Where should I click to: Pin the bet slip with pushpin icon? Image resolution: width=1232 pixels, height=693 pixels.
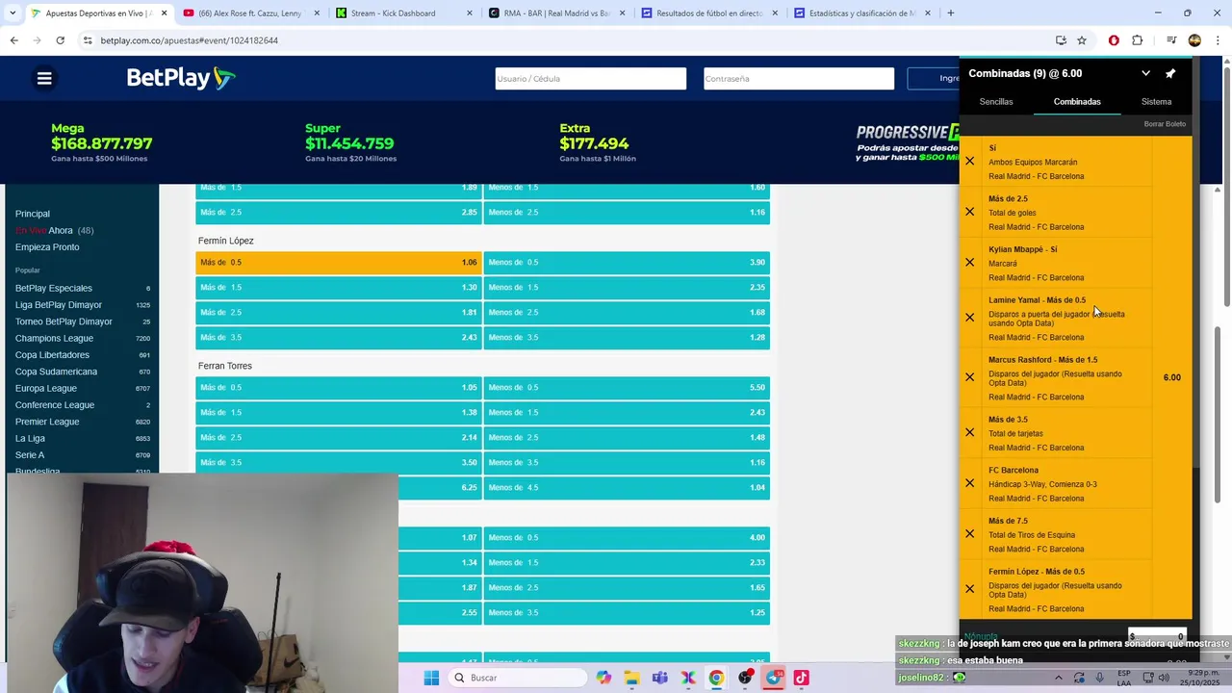pyautogui.click(x=1170, y=73)
